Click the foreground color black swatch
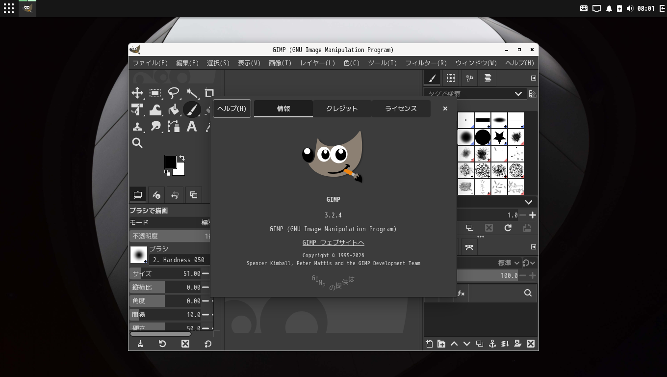 coord(170,162)
